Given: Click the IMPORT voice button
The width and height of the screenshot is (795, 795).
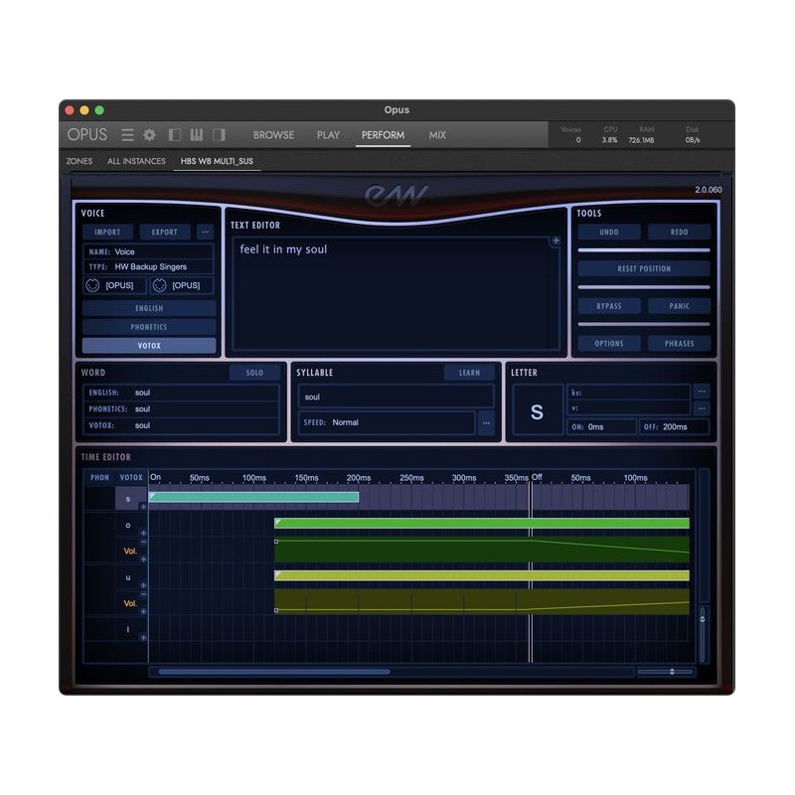Looking at the screenshot, I should point(107,232).
